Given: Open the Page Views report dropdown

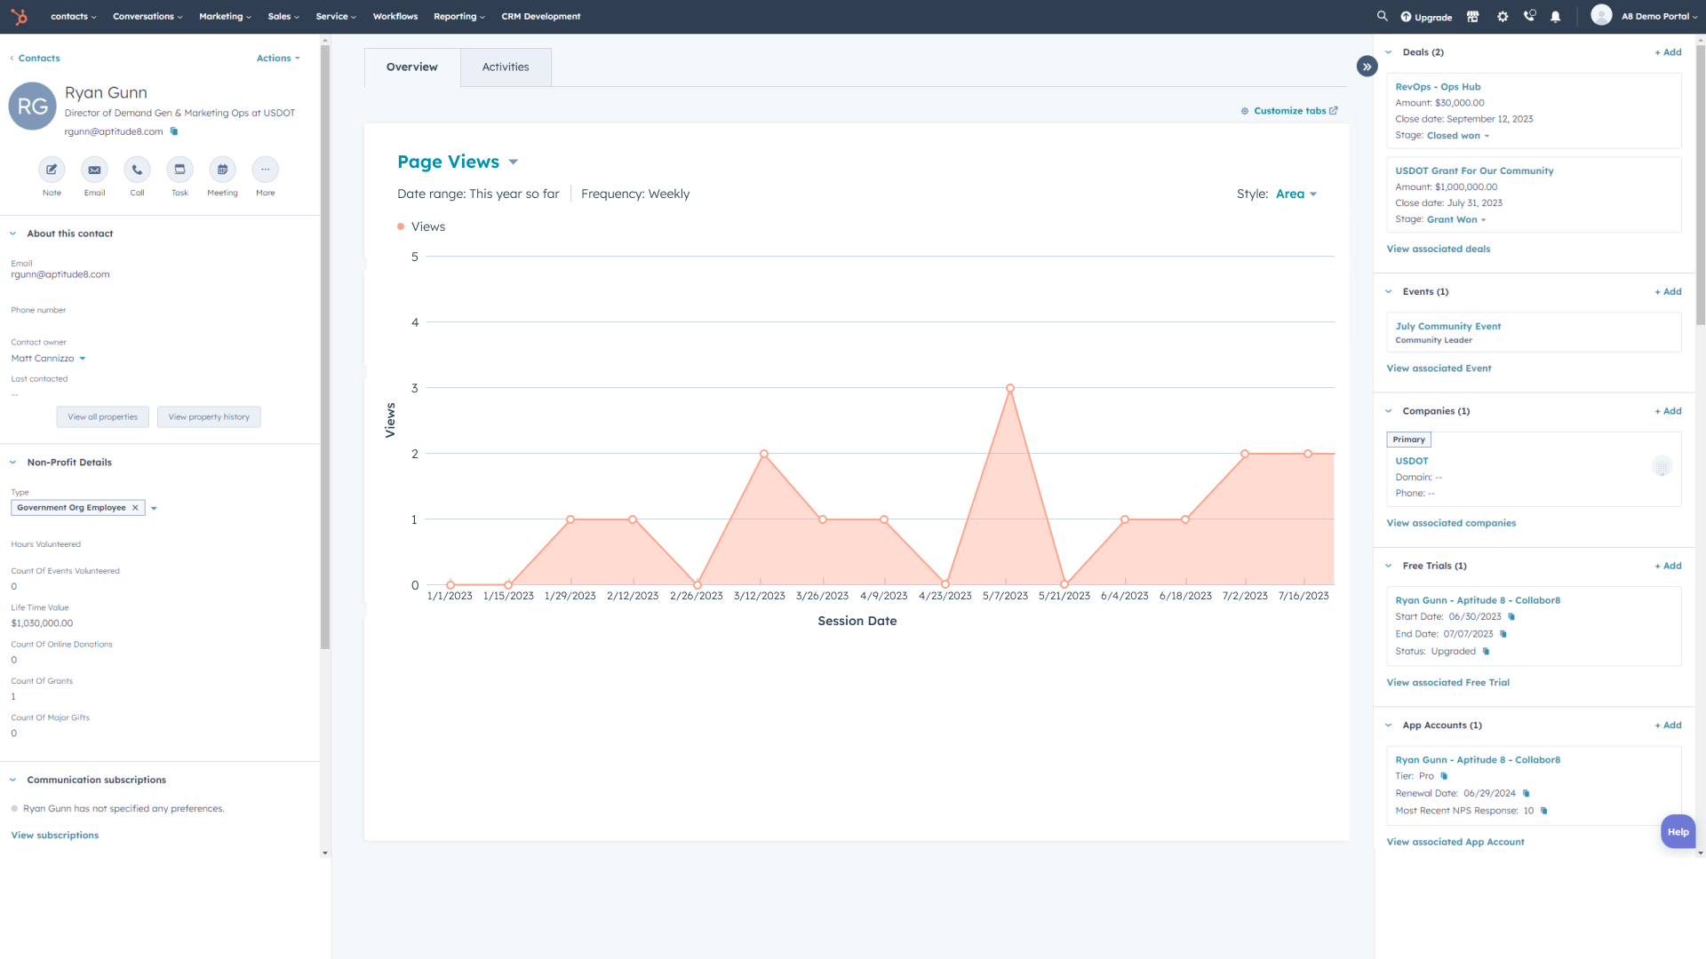Looking at the screenshot, I should click(x=458, y=162).
